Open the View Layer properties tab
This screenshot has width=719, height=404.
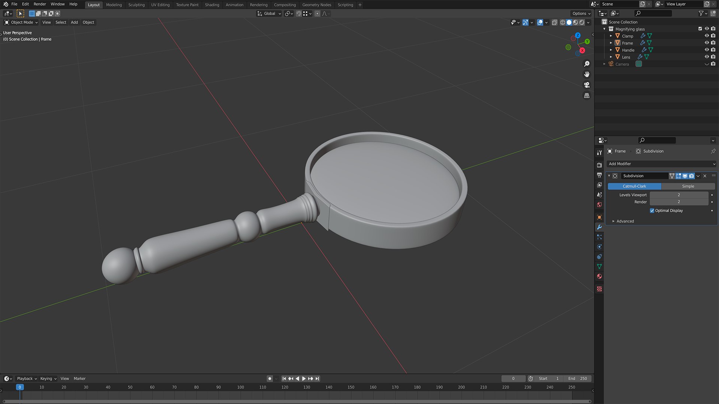[x=599, y=185]
